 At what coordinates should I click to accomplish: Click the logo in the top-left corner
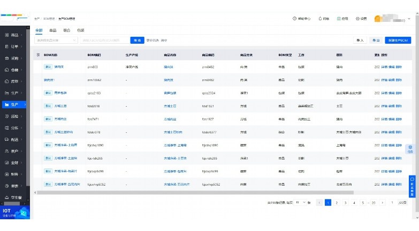[x=14, y=17]
